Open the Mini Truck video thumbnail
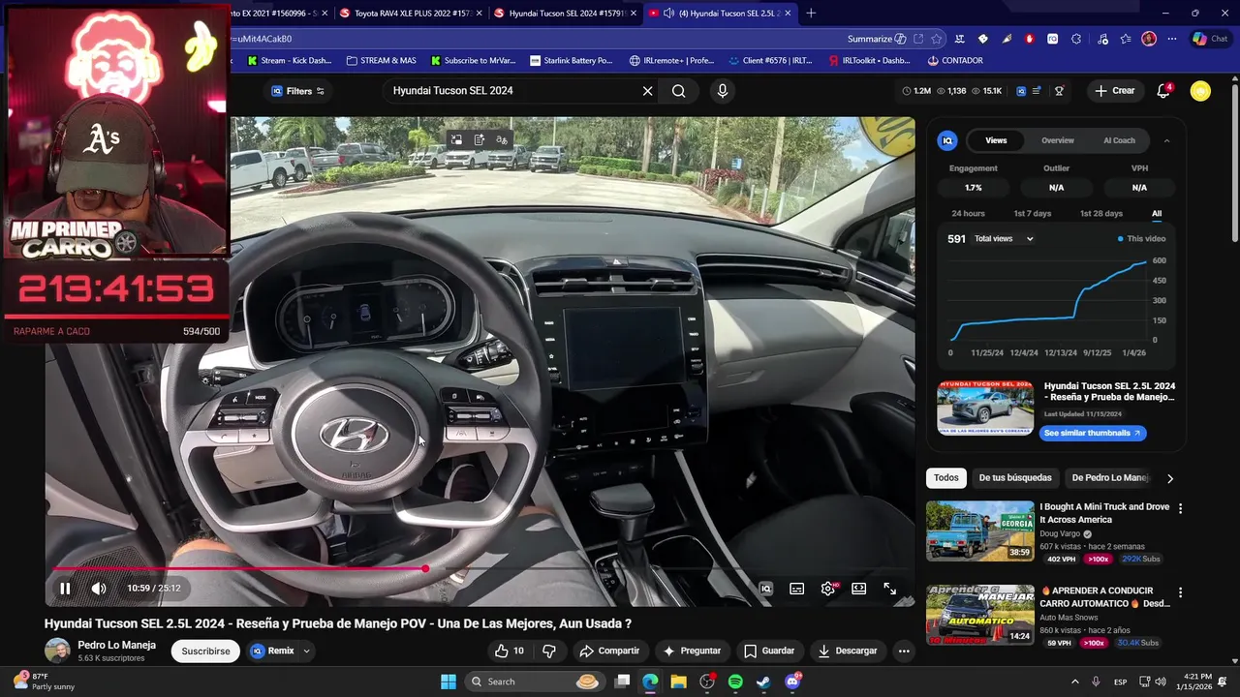Image resolution: width=1240 pixels, height=697 pixels. pyautogui.click(x=980, y=530)
